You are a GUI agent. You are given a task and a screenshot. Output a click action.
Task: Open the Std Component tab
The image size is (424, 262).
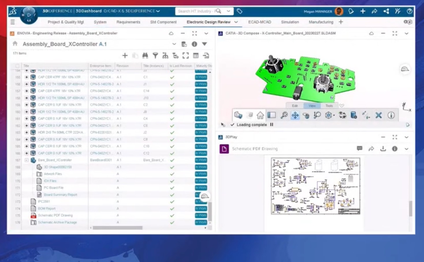pos(163,22)
